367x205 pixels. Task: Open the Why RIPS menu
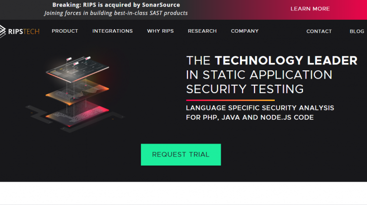pyautogui.click(x=160, y=31)
